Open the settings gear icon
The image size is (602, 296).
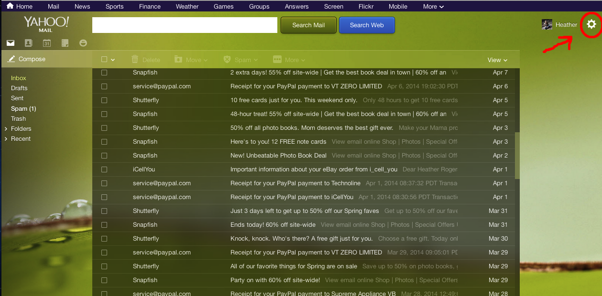point(591,24)
